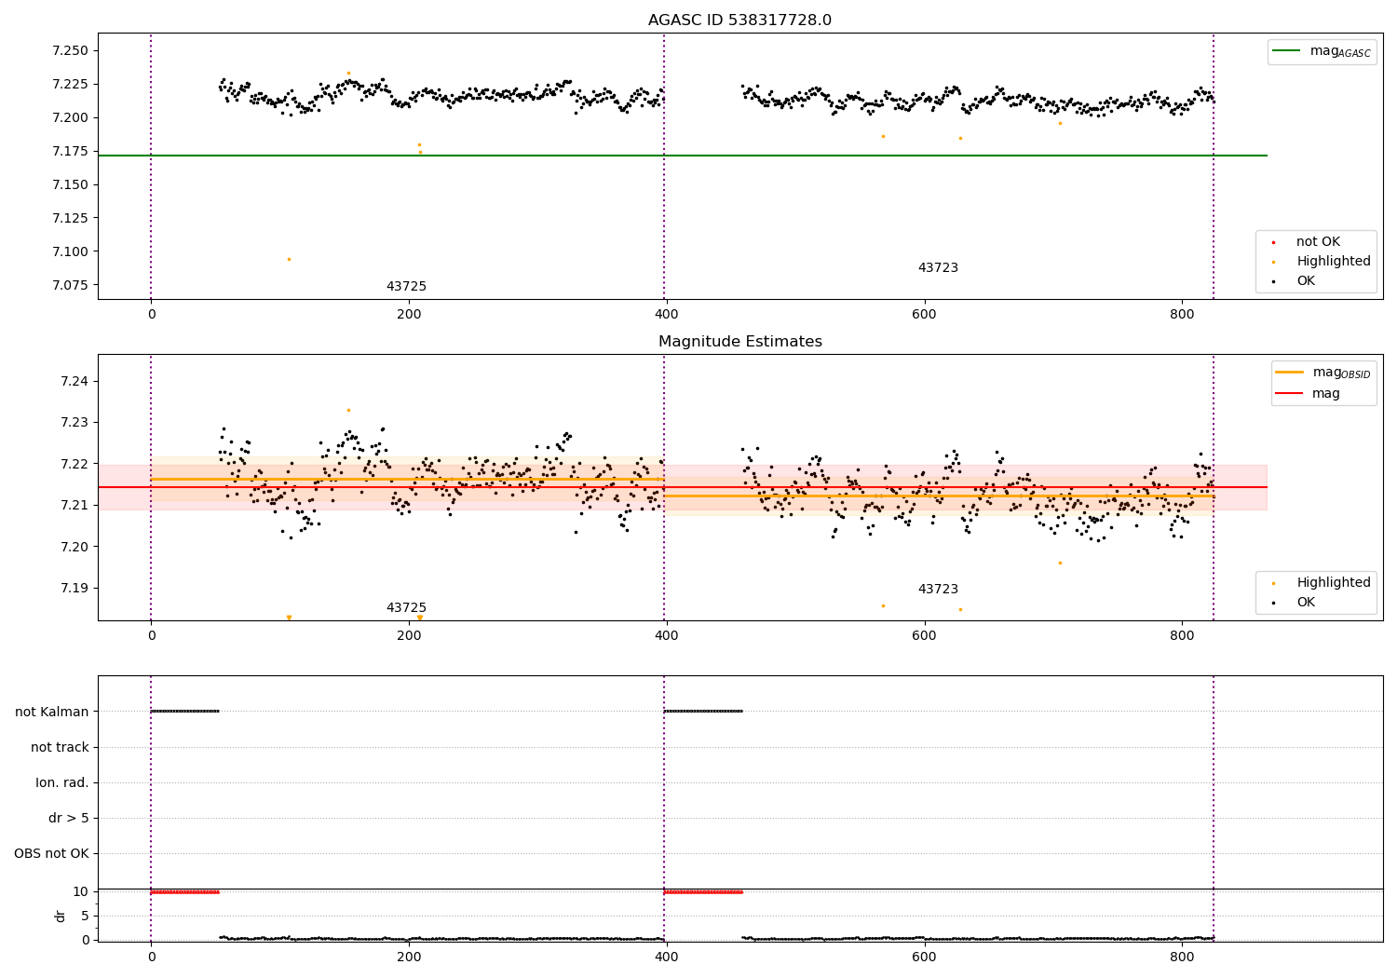The width and height of the screenshot is (1397, 978).
Task: Click the 'not Kalman' axis label
Action: [52, 712]
